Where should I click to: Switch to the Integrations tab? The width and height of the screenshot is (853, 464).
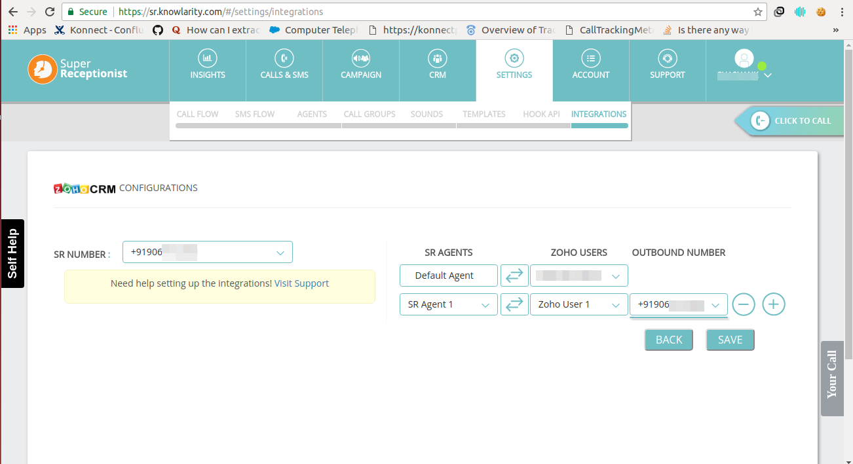599,114
